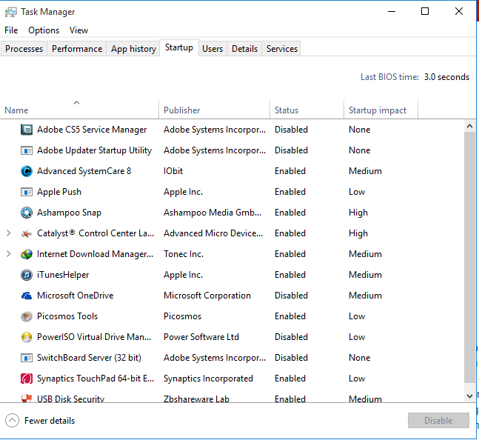Sort by the Publisher column header

click(214, 109)
